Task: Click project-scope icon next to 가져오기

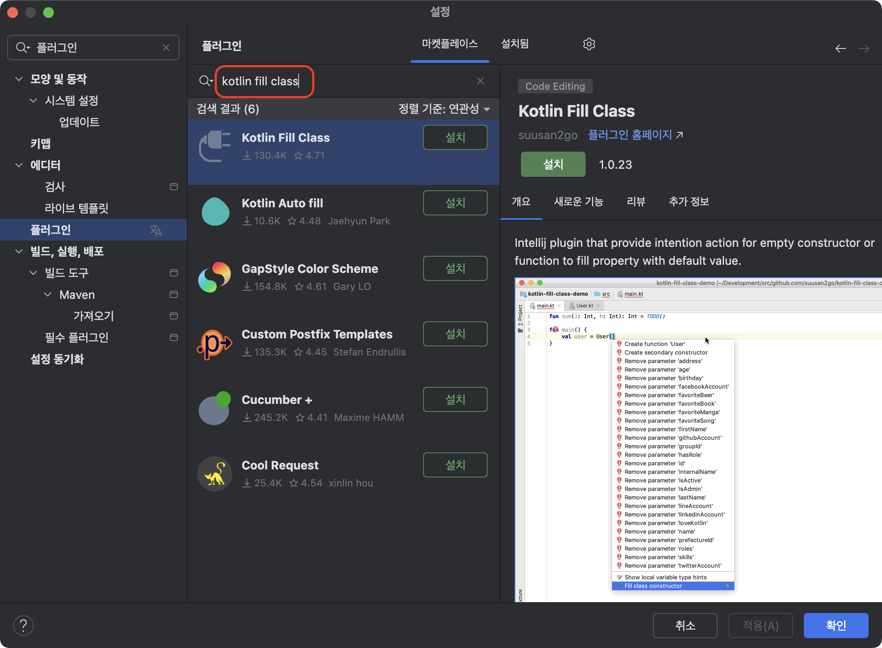Action: (174, 316)
